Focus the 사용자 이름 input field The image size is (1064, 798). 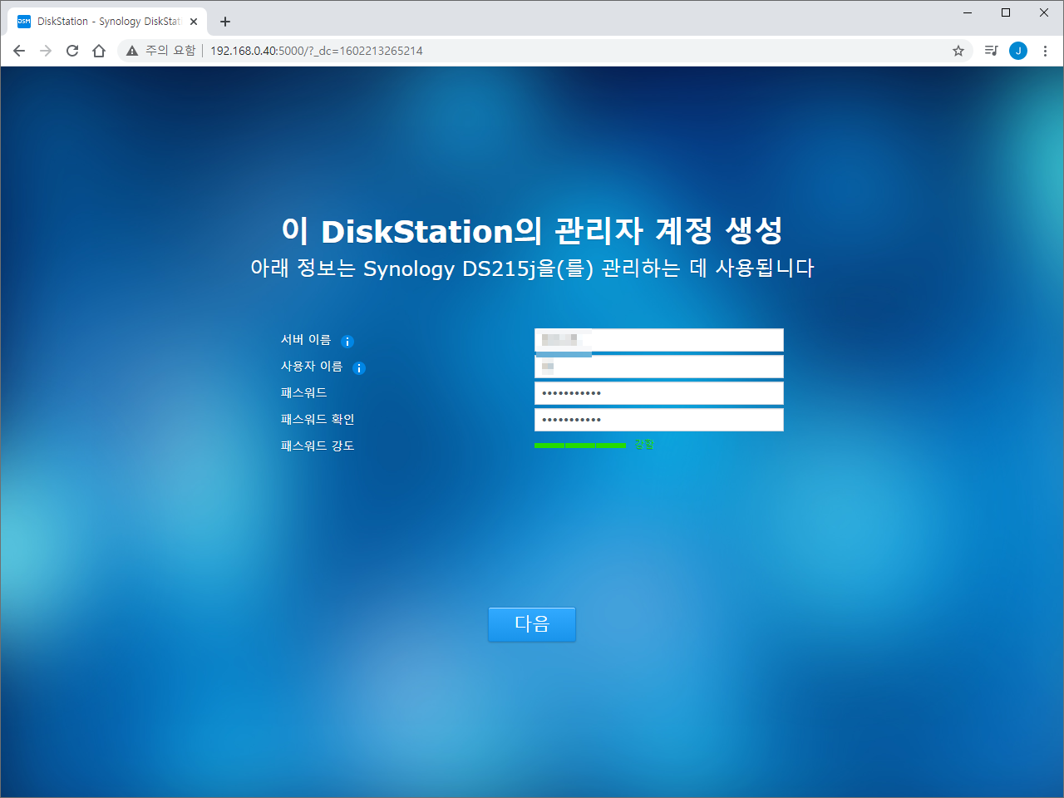[659, 367]
